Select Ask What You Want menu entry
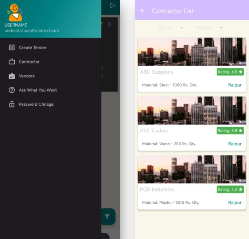This screenshot has width=249, height=239. point(38,90)
